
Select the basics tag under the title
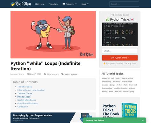(67, 74)
